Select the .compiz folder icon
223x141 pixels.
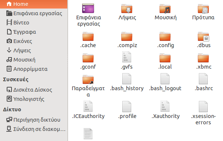[127, 36]
